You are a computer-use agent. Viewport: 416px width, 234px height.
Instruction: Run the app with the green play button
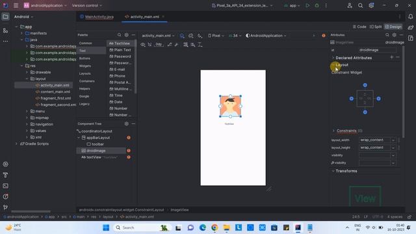click(x=307, y=5)
